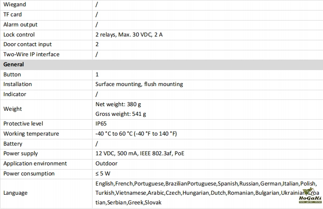Select the Door contact input label

point(28,44)
